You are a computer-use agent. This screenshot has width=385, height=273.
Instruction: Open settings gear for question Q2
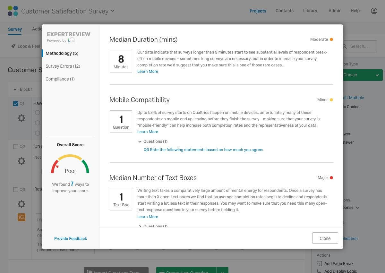[x=21, y=161]
